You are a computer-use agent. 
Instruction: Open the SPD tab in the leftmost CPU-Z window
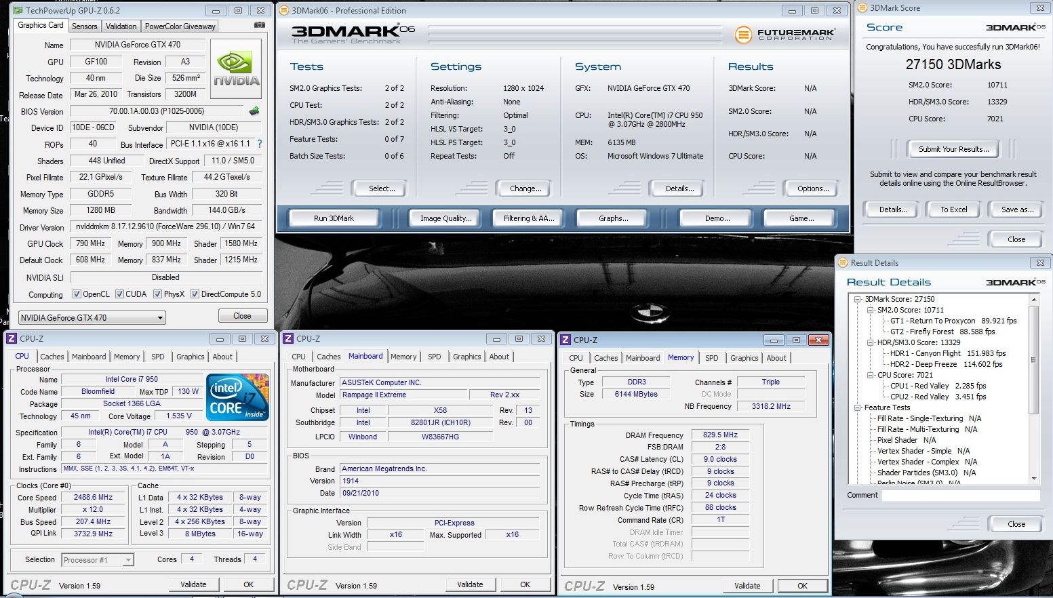tap(157, 357)
